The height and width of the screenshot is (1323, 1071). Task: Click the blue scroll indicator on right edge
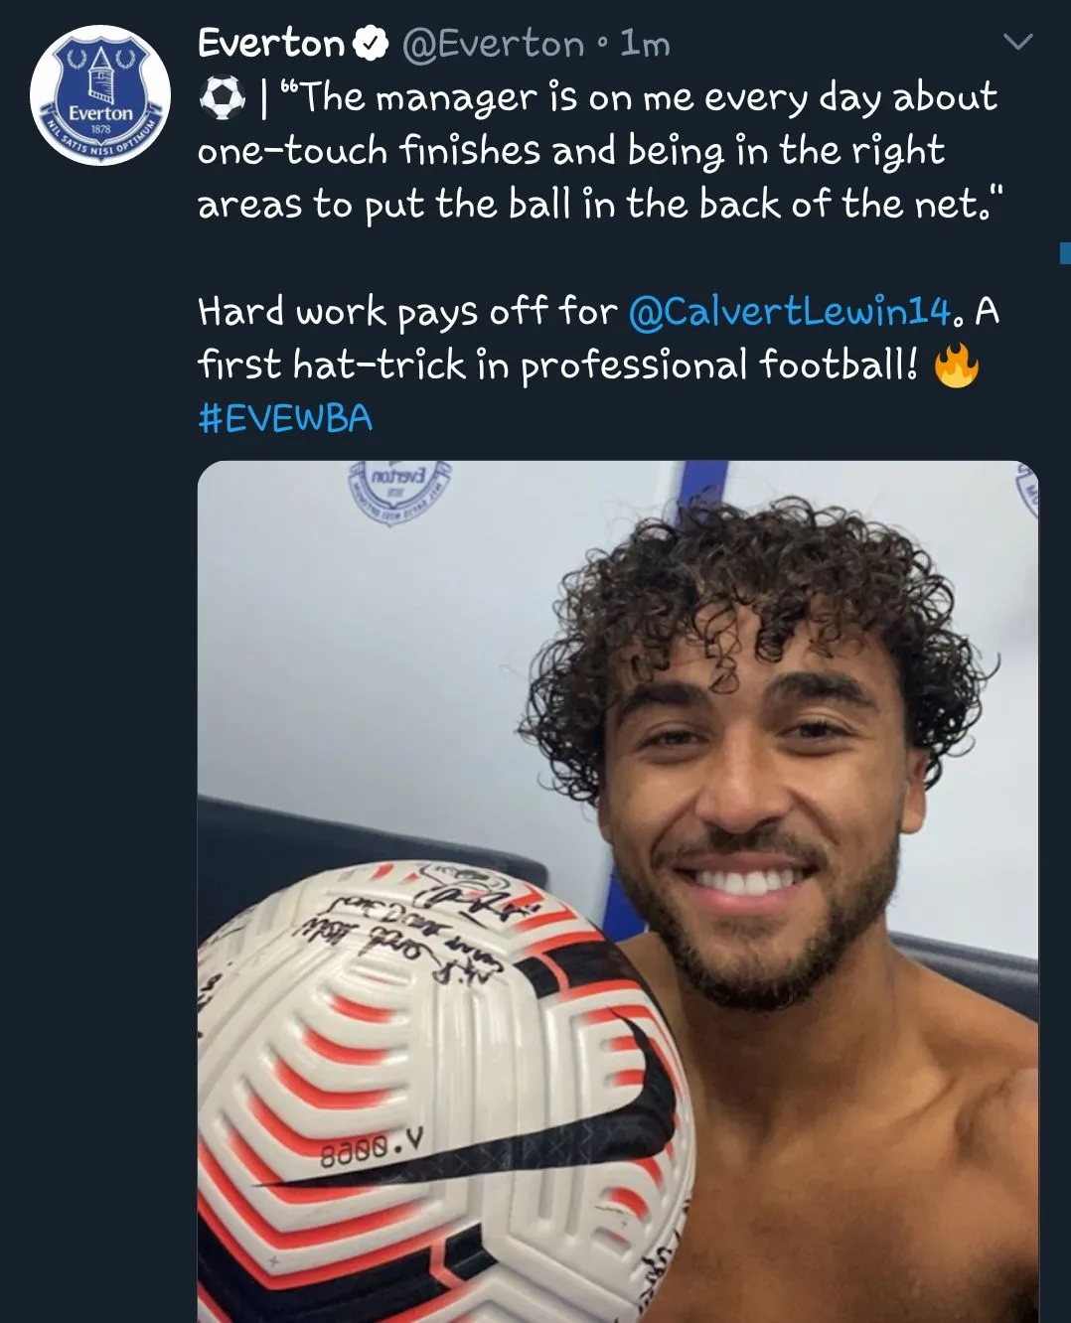point(1065,251)
